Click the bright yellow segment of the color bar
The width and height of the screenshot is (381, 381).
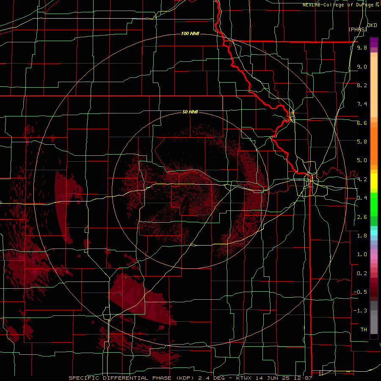point(374,181)
